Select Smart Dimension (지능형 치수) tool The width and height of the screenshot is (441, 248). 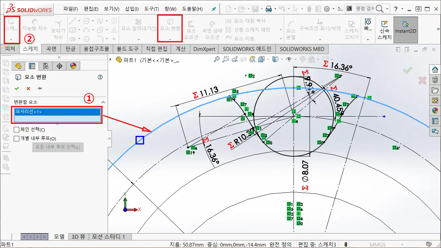click(x=35, y=26)
